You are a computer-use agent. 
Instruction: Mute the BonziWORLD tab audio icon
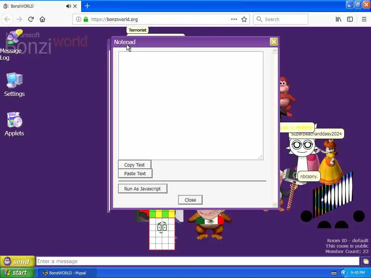[68, 6]
